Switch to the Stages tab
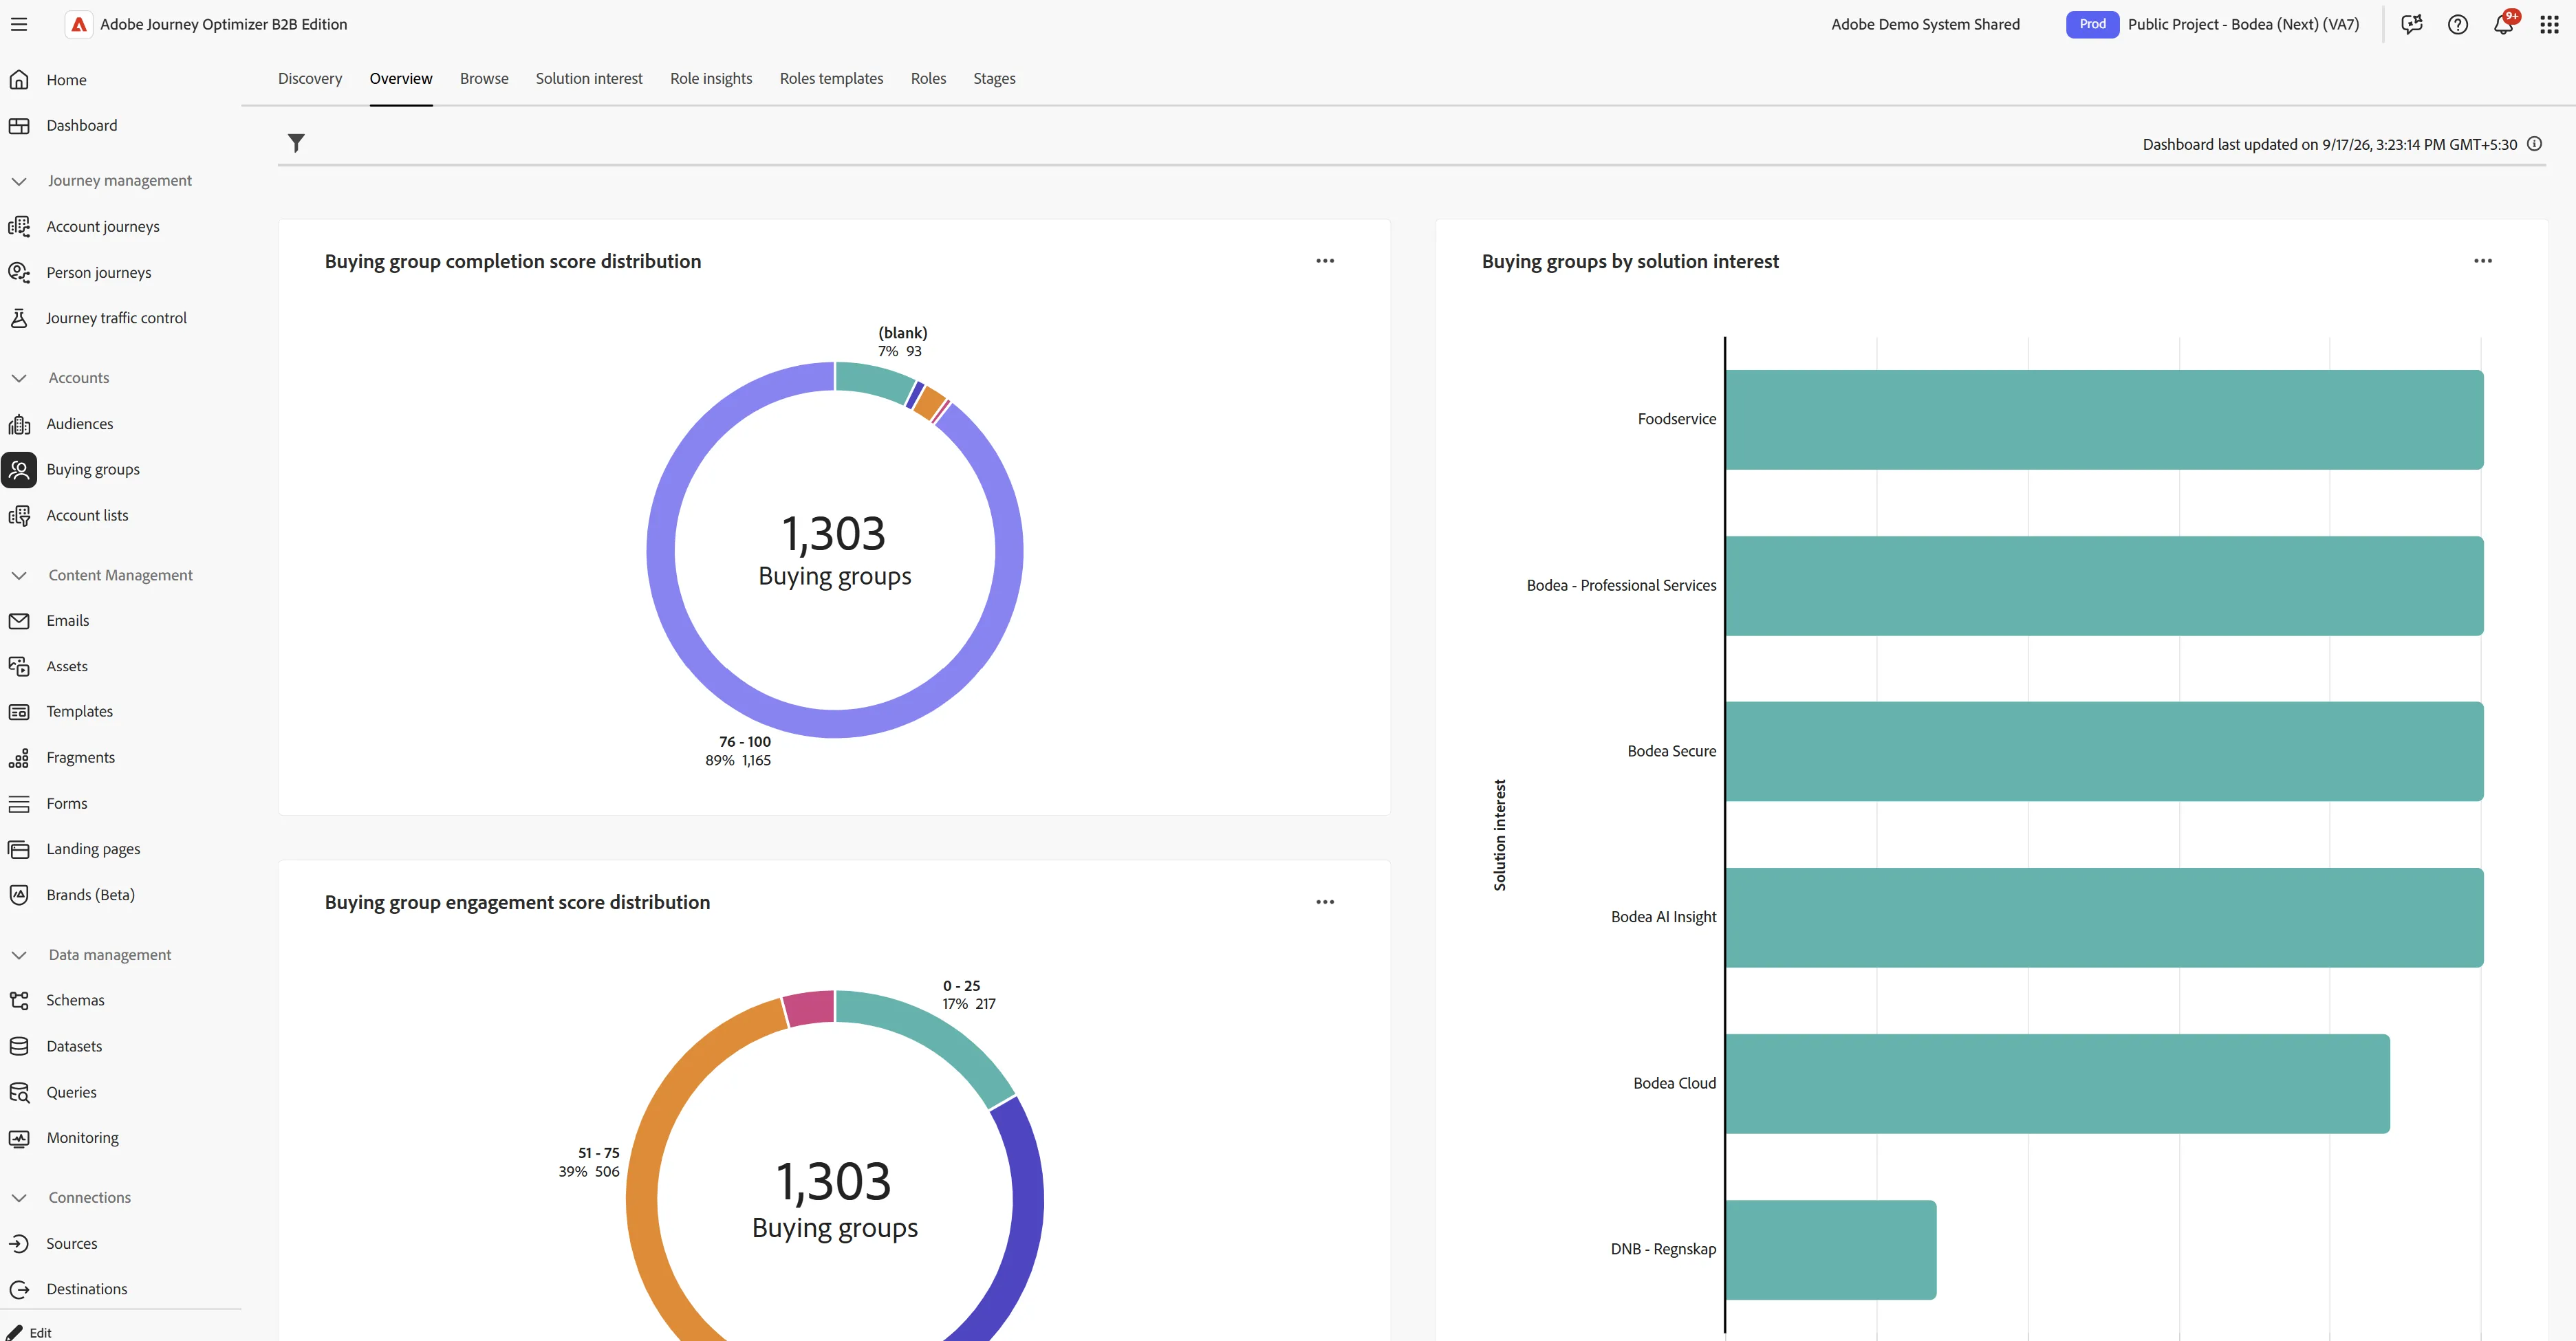The width and height of the screenshot is (2576, 1341). (994, 78)
